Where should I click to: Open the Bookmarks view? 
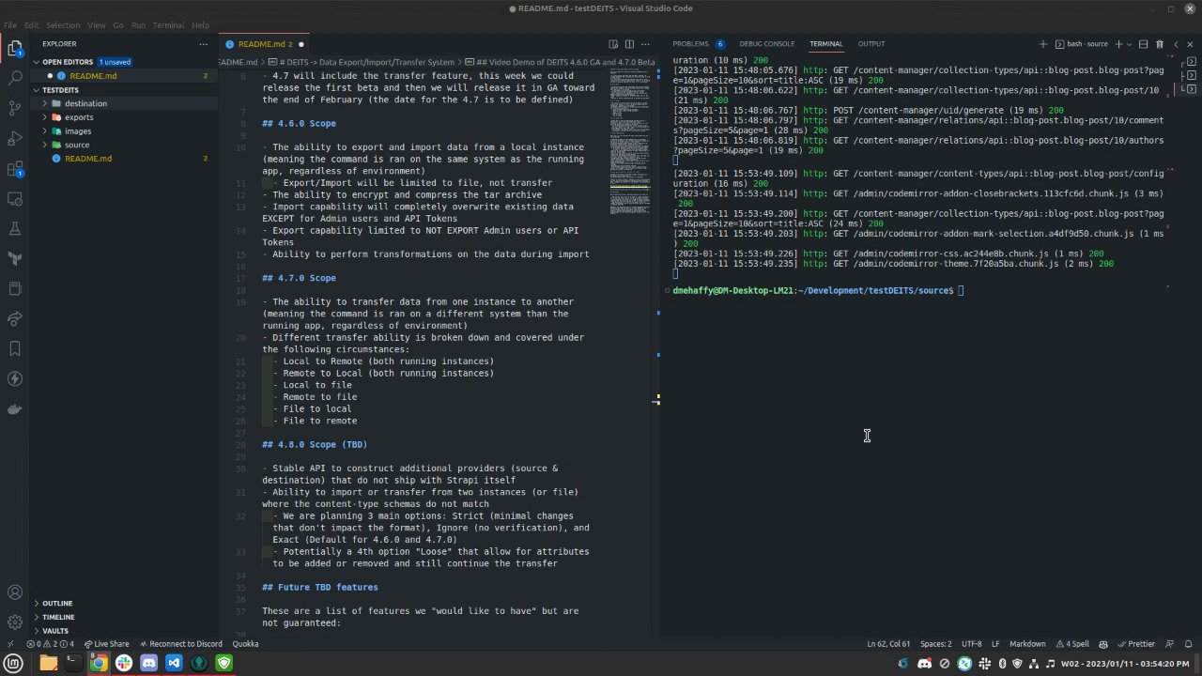15,348
